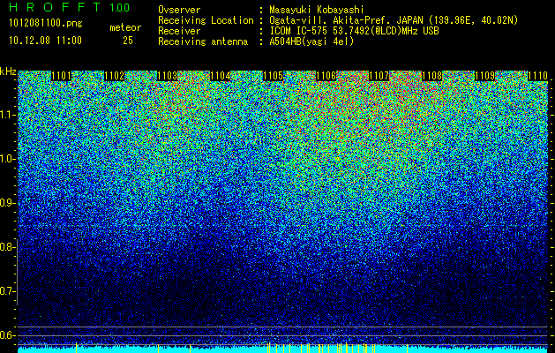Click the 1102 time marker
This screenshot has width=555, height=353.
tap(114, 76)
